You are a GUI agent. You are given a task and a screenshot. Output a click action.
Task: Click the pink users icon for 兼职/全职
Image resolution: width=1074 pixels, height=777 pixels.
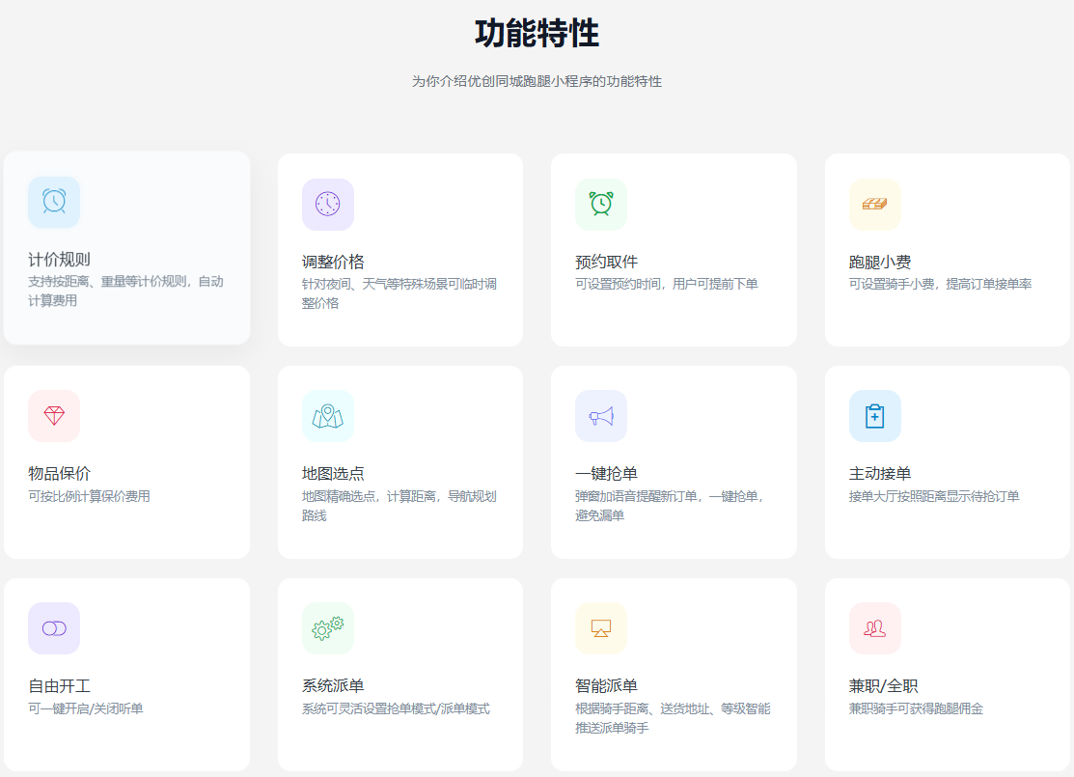click(x=875, y=628)
